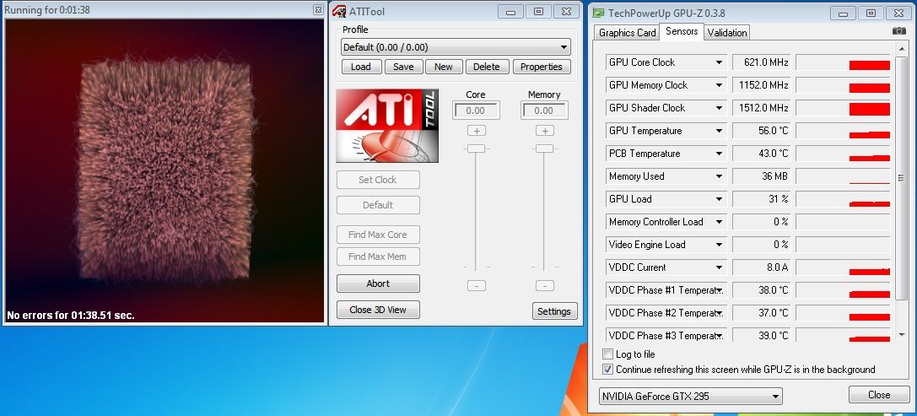Click the 'No errors for 01:38.51 sec.' text
The image size is (917, 416).
[x=71, y=316]
